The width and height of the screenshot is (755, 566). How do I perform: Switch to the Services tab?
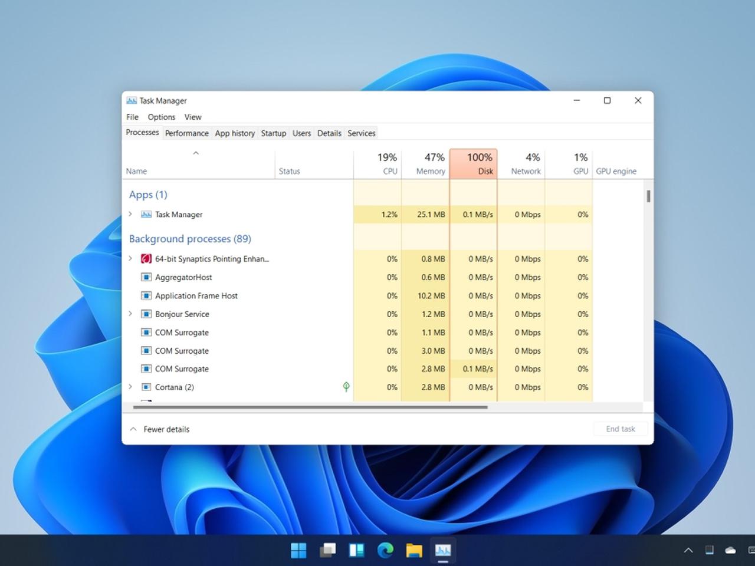(362, 133)
